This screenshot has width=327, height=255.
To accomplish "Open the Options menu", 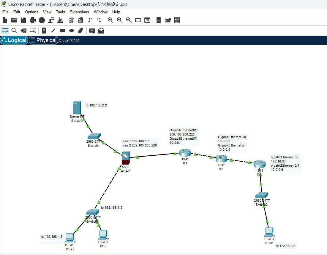I will click(31, 12).
